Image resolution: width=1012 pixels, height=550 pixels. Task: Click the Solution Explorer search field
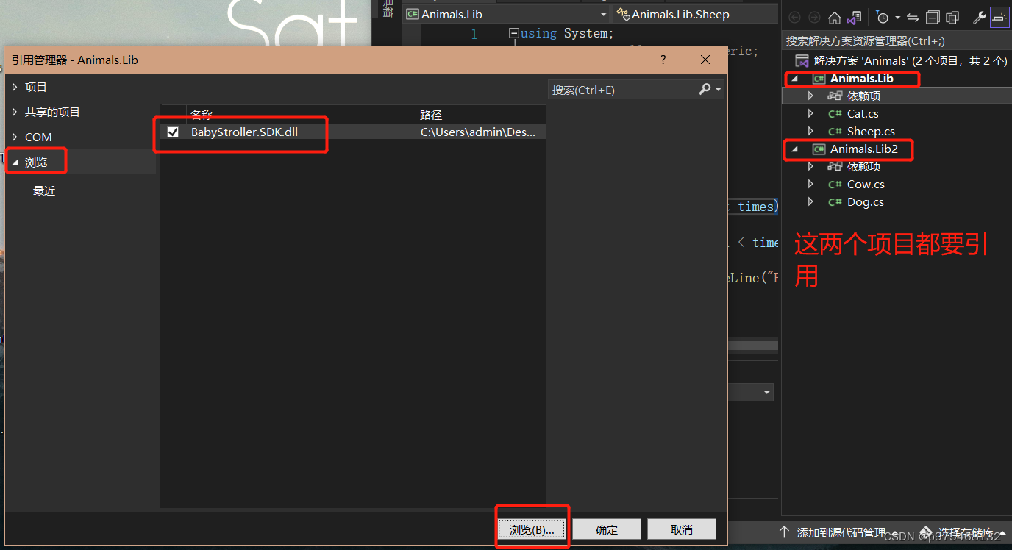click(897, 41)
